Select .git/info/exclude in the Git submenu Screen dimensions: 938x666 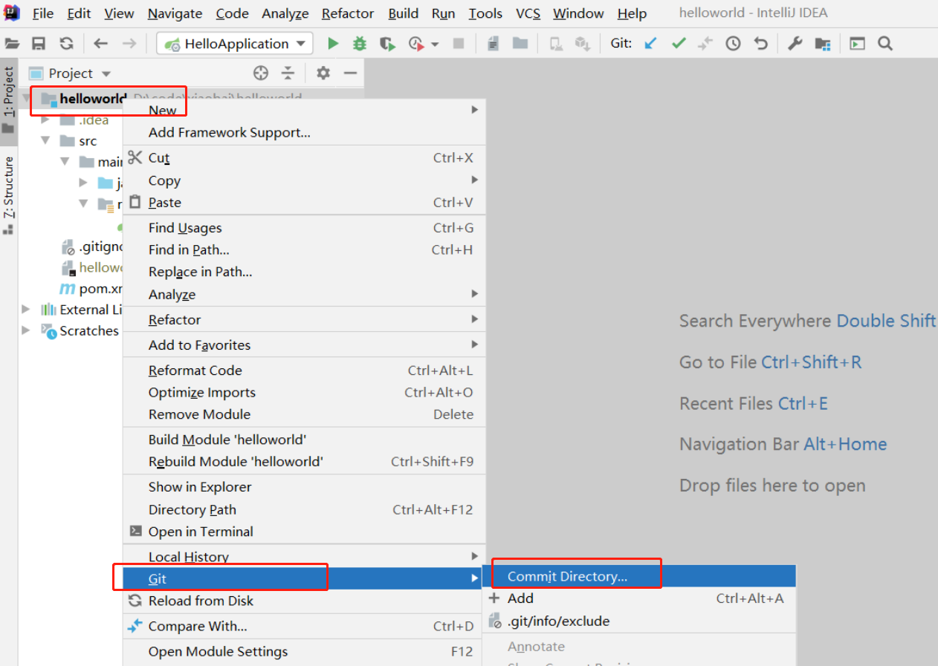click(x=639, y=621)
